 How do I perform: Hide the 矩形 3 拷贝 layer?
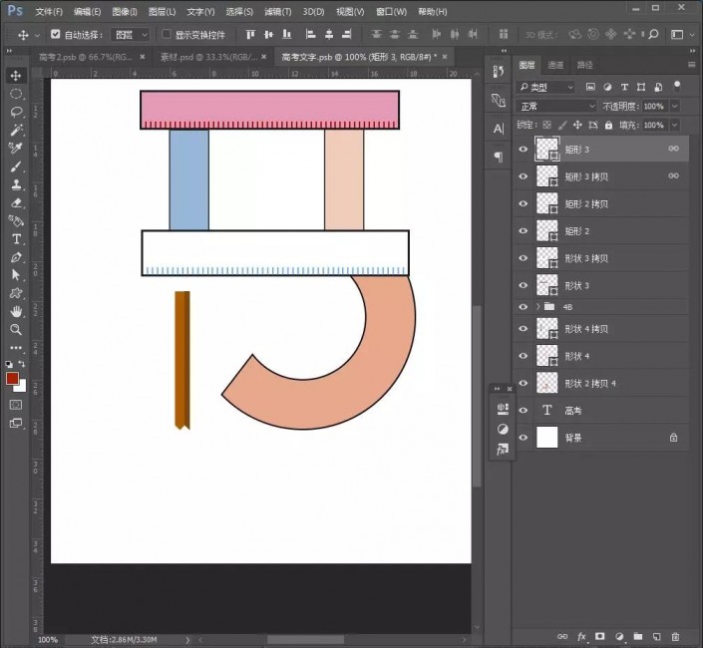(524, 176)
